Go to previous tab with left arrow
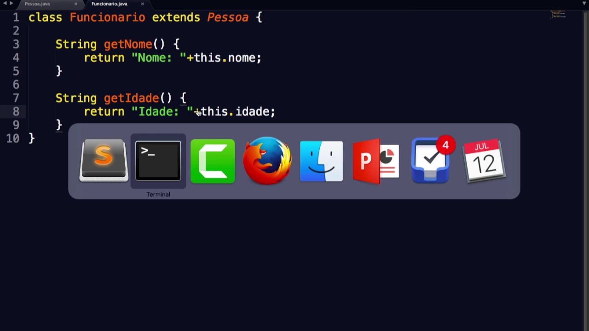 (5, 3)
